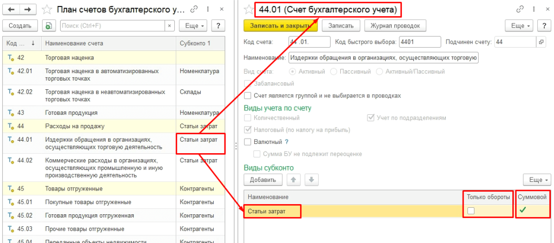Select row 45.02 Готовая продукция отгруженная
The width and height of the screenshot is (554, 243).
114,215
